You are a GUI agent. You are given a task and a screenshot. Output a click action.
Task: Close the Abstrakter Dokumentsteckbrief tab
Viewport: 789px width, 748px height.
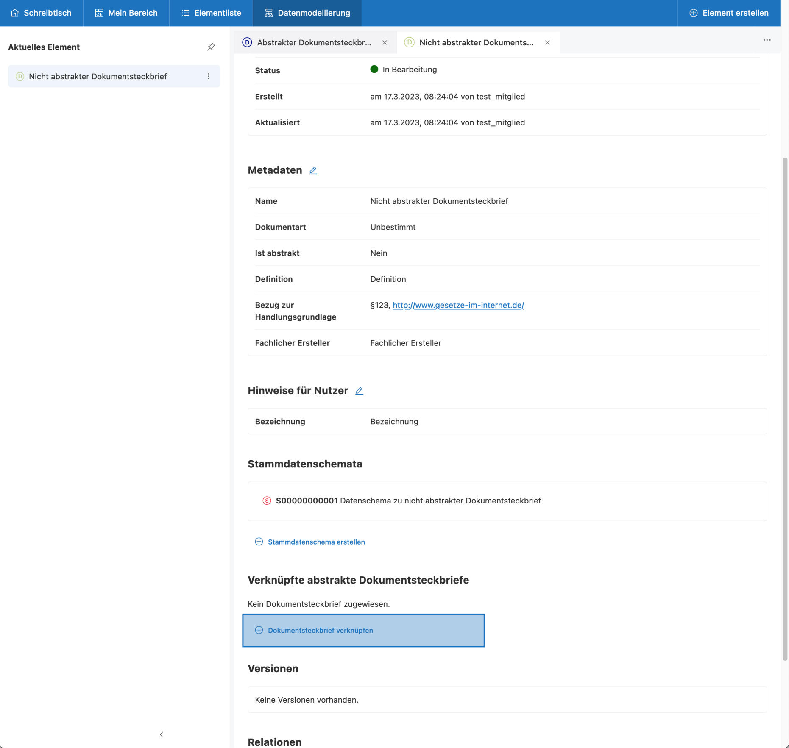pyautogui.click(x=385, y=42)
